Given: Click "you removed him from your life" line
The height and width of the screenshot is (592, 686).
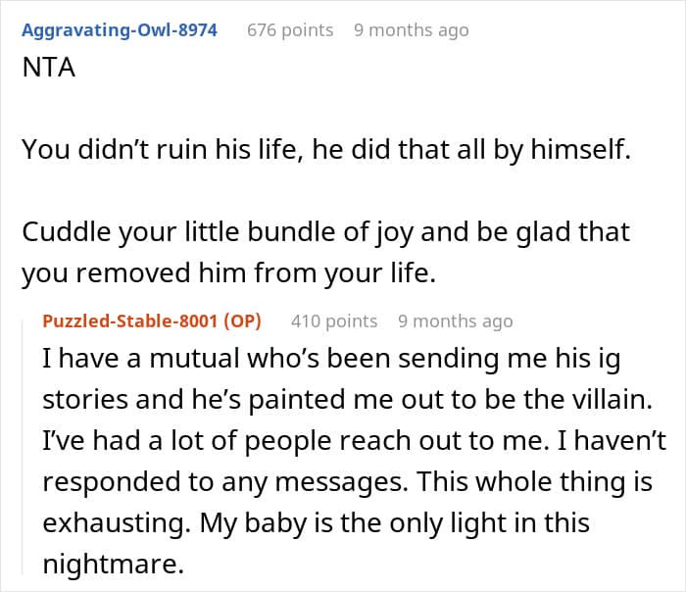Looking at the screenshot, I should click(x=226, y=273).
